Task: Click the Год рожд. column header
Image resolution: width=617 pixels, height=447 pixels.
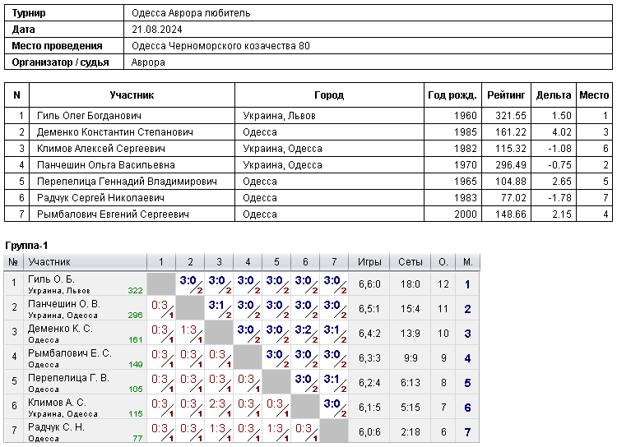Action: pos(452,95)
